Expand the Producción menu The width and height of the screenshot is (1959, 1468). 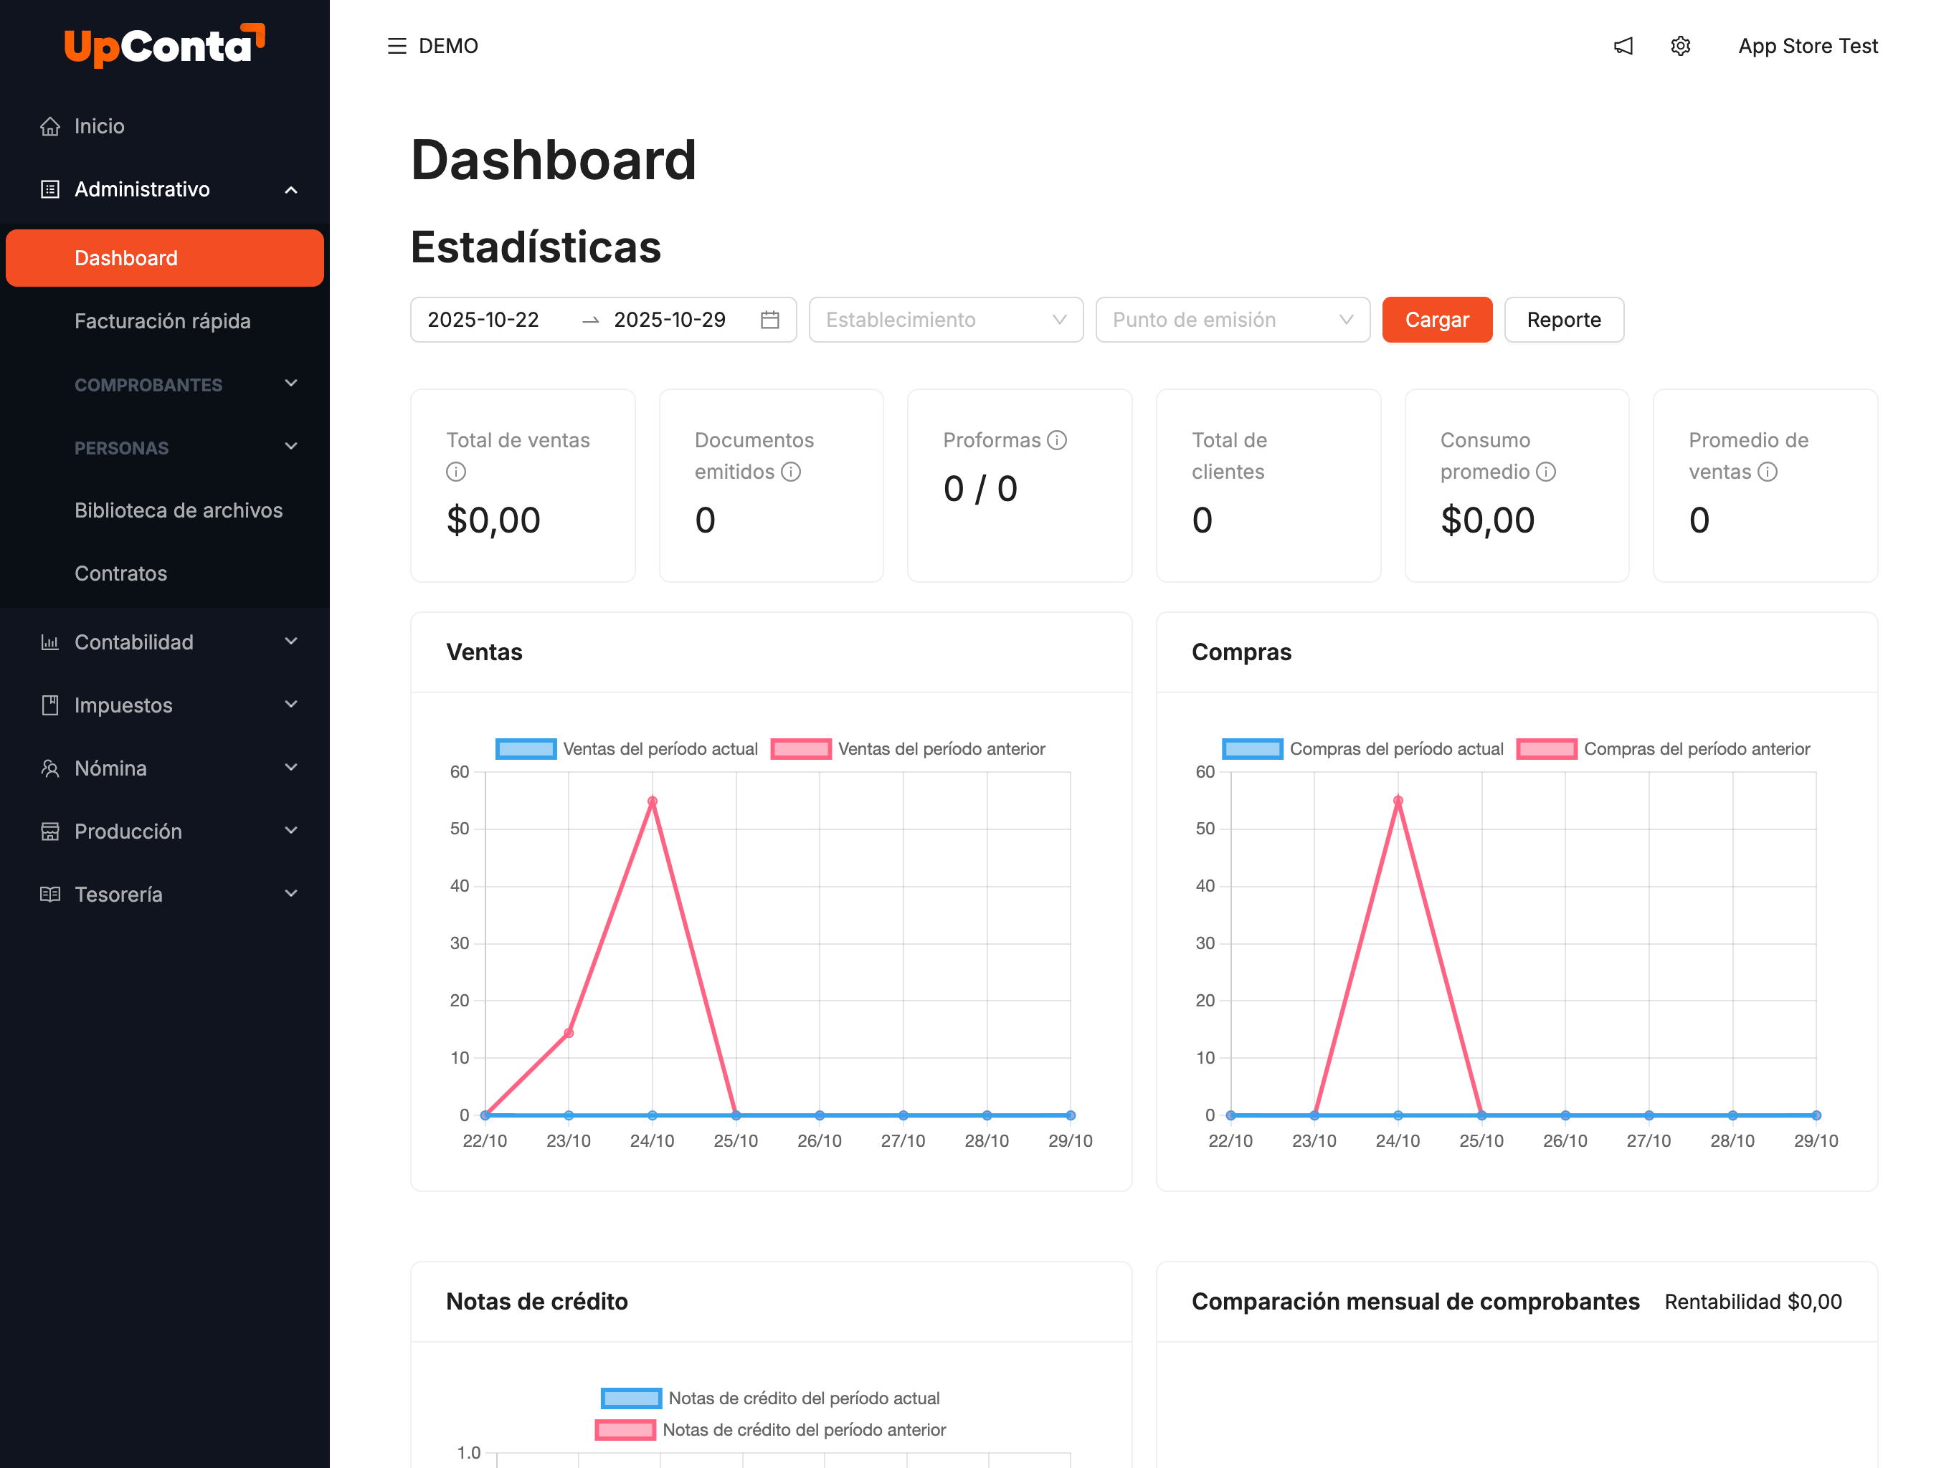(x=291, y=829)
